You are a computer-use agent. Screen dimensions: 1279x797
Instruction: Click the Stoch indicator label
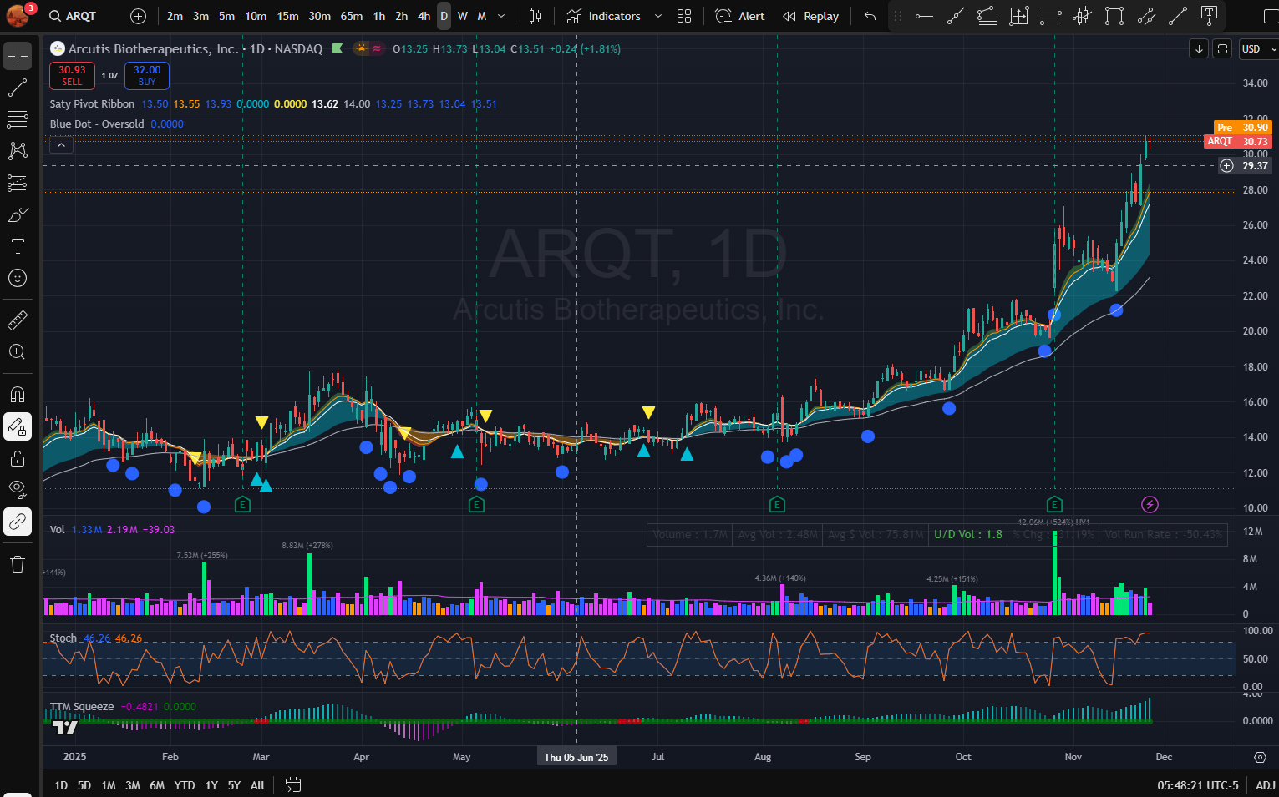63,638
